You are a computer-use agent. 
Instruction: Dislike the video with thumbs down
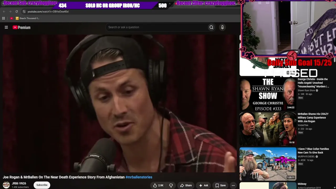click(171, 185)
